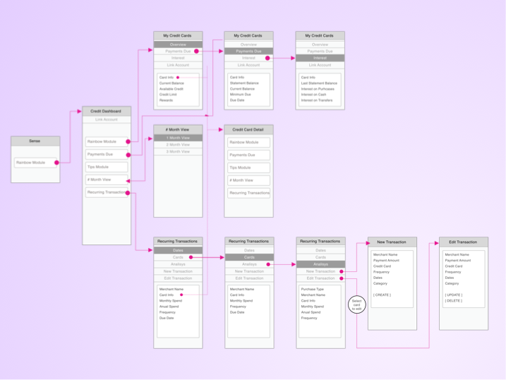Click the Credit Card Detail panel header
This screenshot has width=506, height=380.
coord(248,130)
